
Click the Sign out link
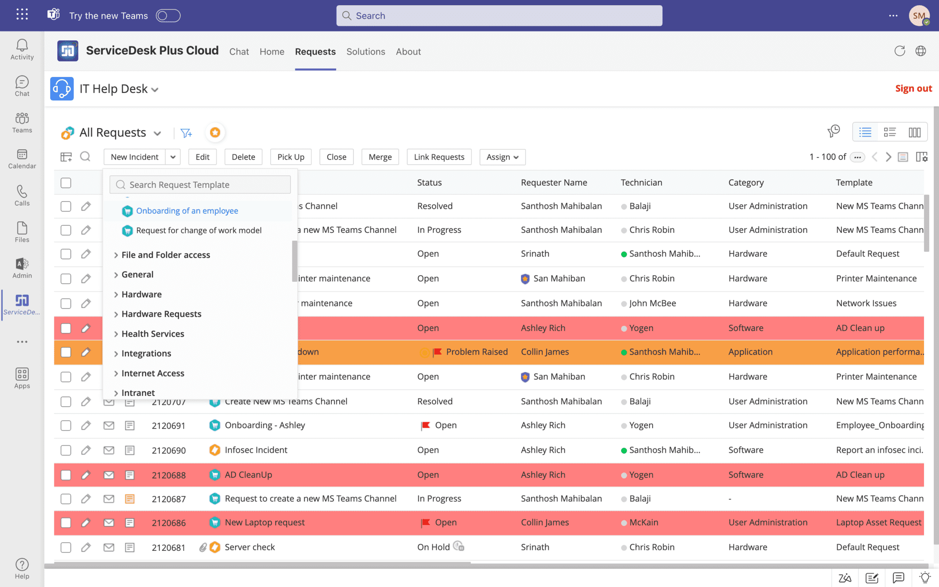pos(913,88)
